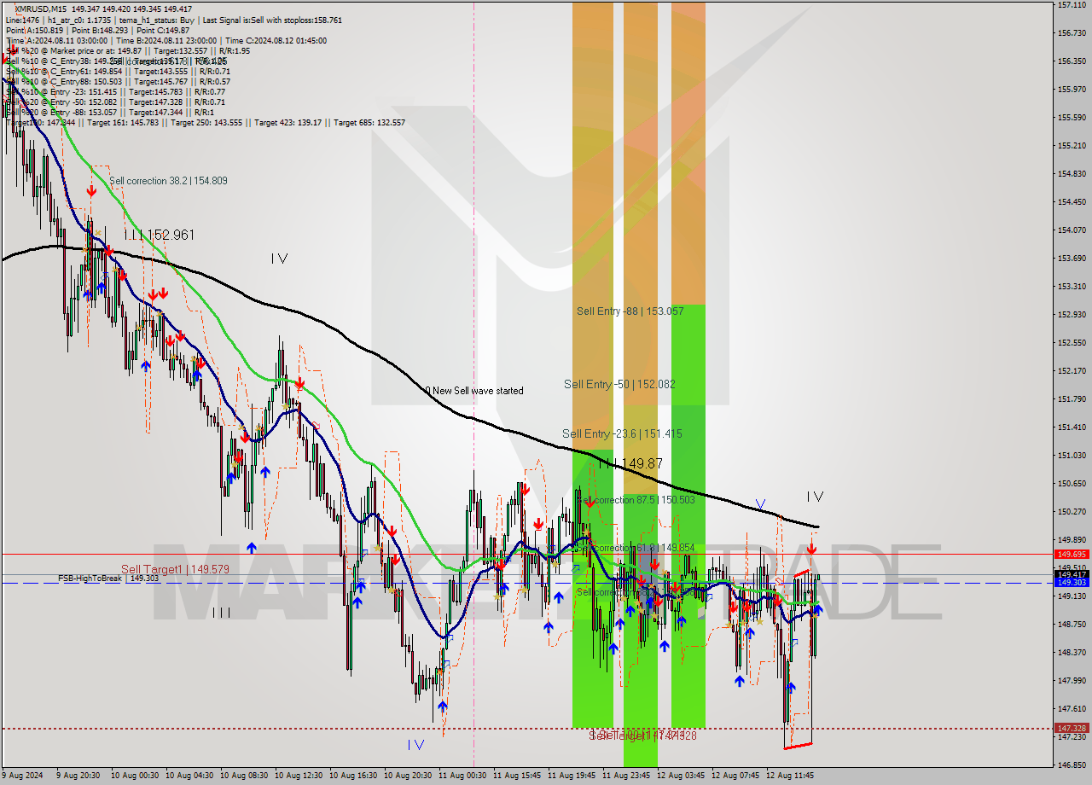Click the '10 Aug 00:30' time axis label
Viewport: 1092px width, 785px height.
coord(135,776)
